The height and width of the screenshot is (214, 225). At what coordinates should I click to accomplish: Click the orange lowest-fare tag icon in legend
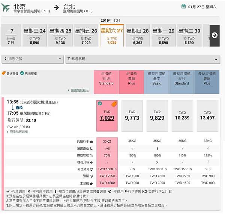(4, 73)
